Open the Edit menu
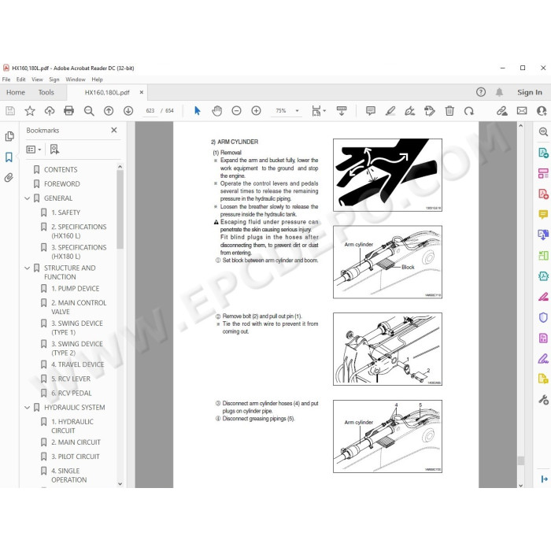 (20, 80)
